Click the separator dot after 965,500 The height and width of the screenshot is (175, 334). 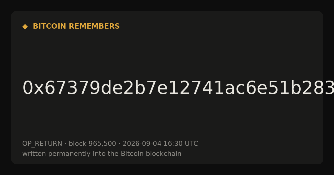tap(119, 144)
